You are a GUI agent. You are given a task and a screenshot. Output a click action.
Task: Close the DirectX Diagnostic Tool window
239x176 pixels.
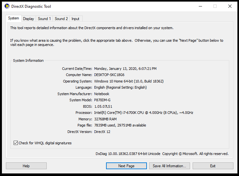pyautogui.click(x=230, y=6)
